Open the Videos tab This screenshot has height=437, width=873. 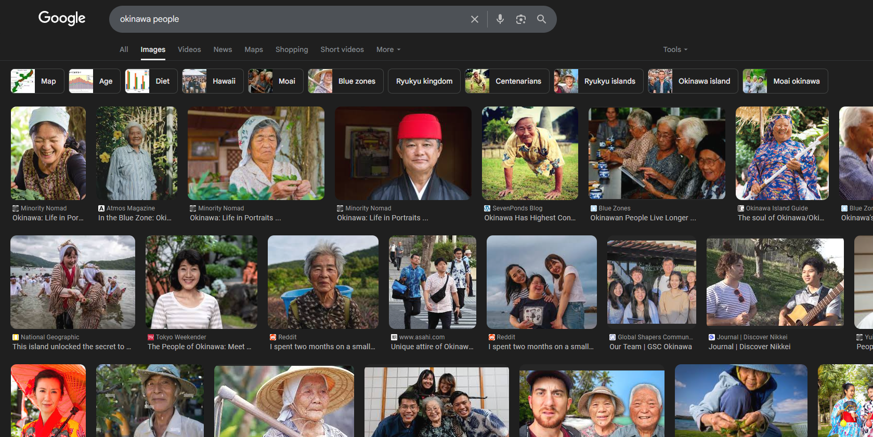[x=189, y=49]
